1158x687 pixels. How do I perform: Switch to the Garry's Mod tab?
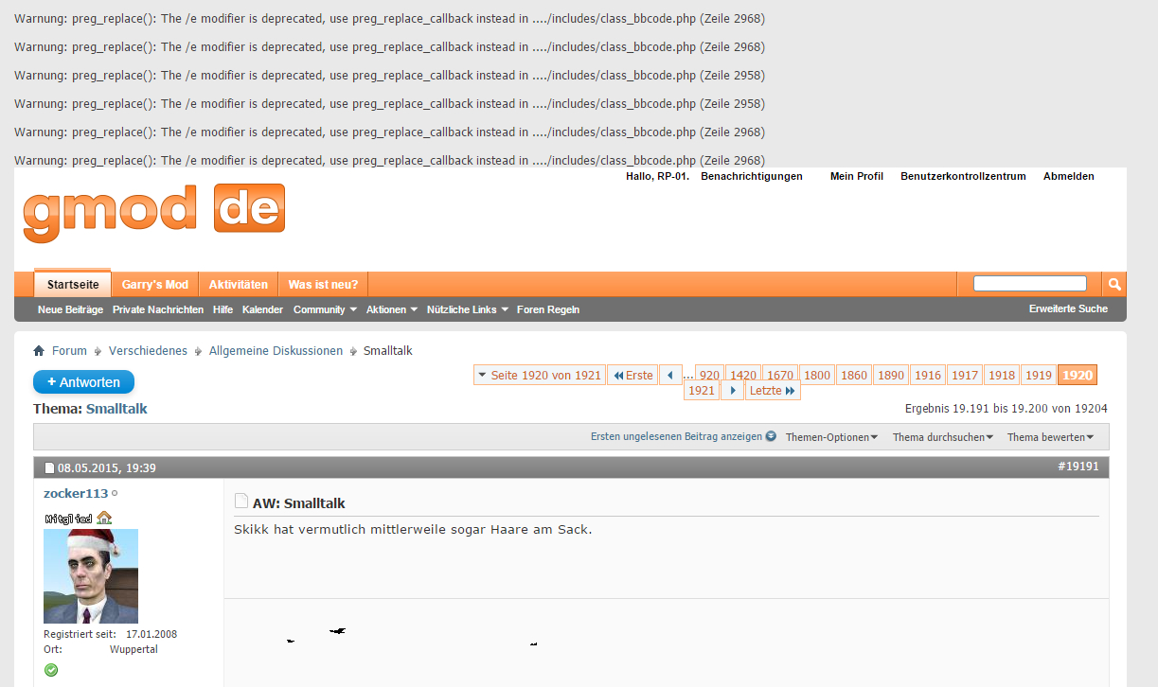click(x=155, y=285)
